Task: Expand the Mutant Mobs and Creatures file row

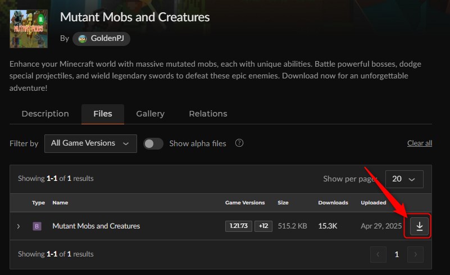Action: [x=19, y=226]
